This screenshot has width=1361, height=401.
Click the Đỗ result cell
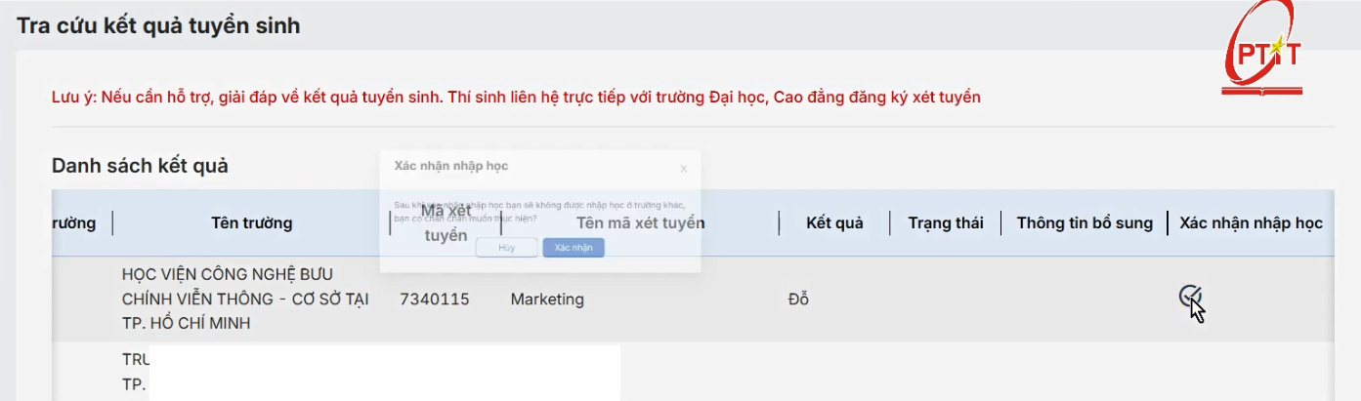point(798,300)
